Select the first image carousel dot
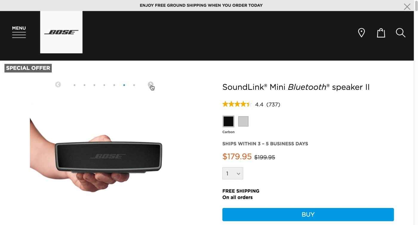418x225 pixels. [74, 85]
